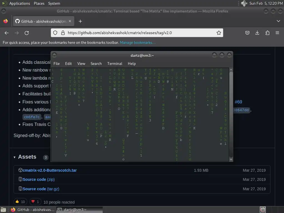Click terminal scrollbar down arrow
Viewport: 284px width, 213px height.
(231, 159)
